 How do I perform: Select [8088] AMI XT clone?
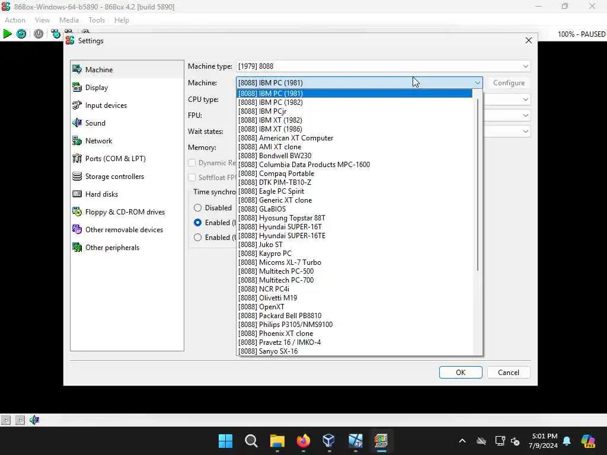[x=354, y=147]
